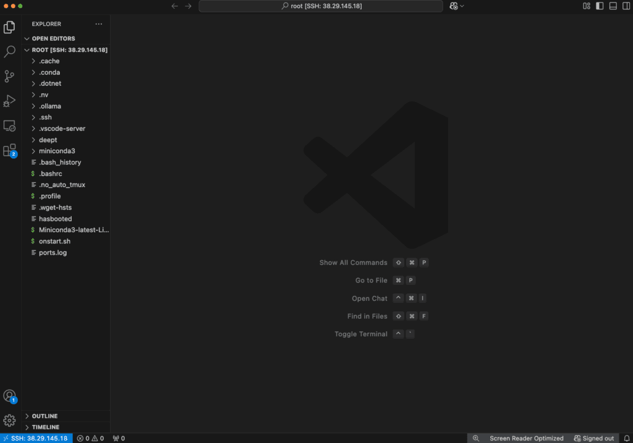633x443 pixels.
Task: Click Toggle Terminal shortcut hint
Action: [x=375, y=334]
